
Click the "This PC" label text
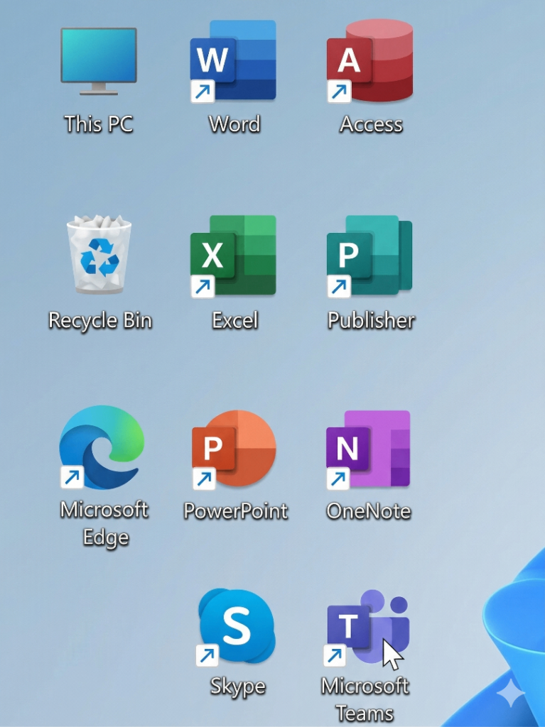tap(99, 124)
